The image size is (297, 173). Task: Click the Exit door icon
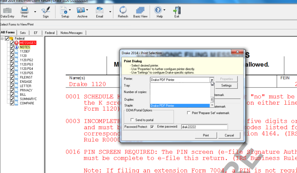click(177, 10)
